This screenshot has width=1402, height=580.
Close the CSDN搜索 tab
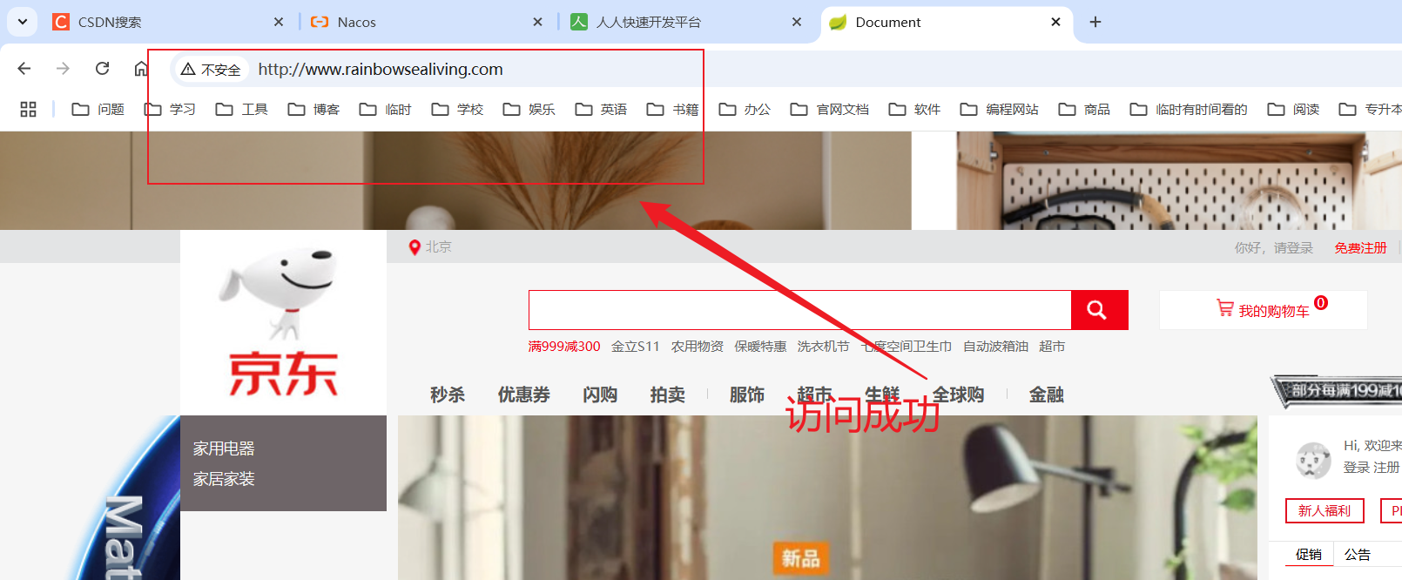click(279, 22)
